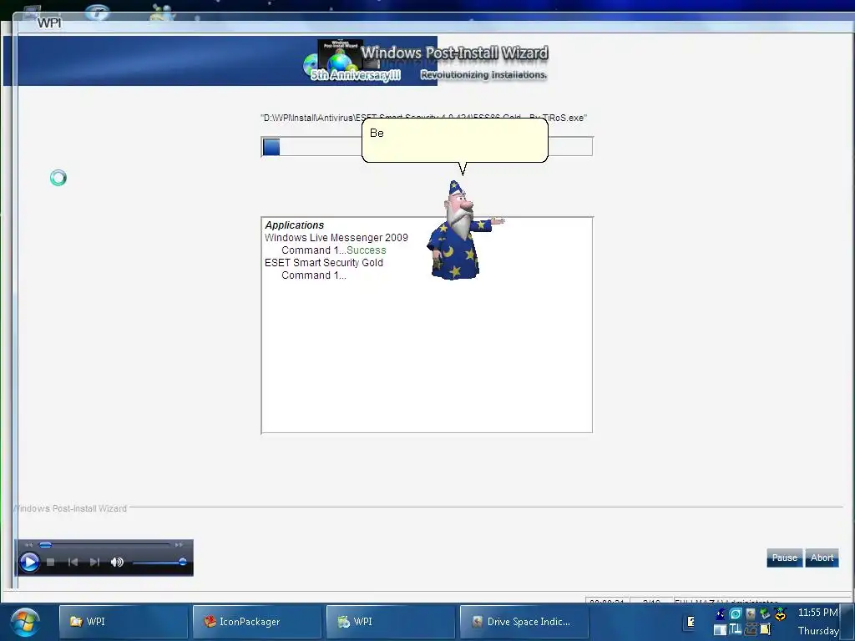Click the wizard assistant character
Image resolution: width=855 pixels, height=641 pixels.
pos(463,230)
